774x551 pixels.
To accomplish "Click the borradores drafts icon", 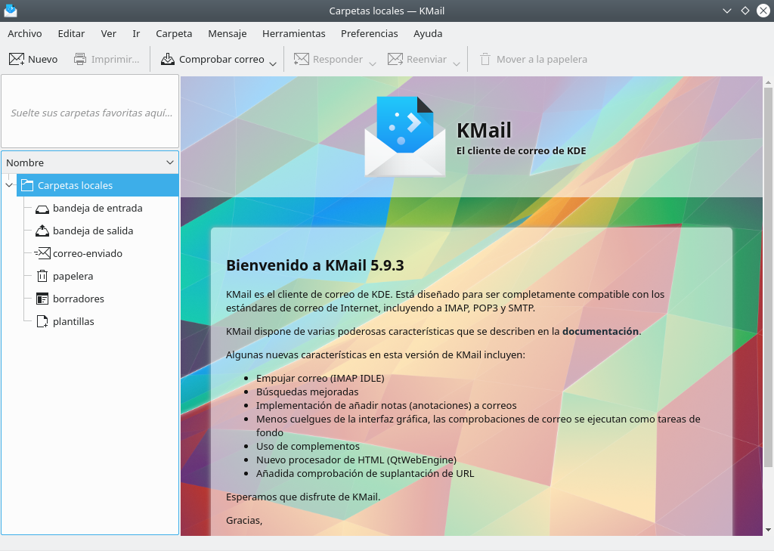I will coord(42,299).
